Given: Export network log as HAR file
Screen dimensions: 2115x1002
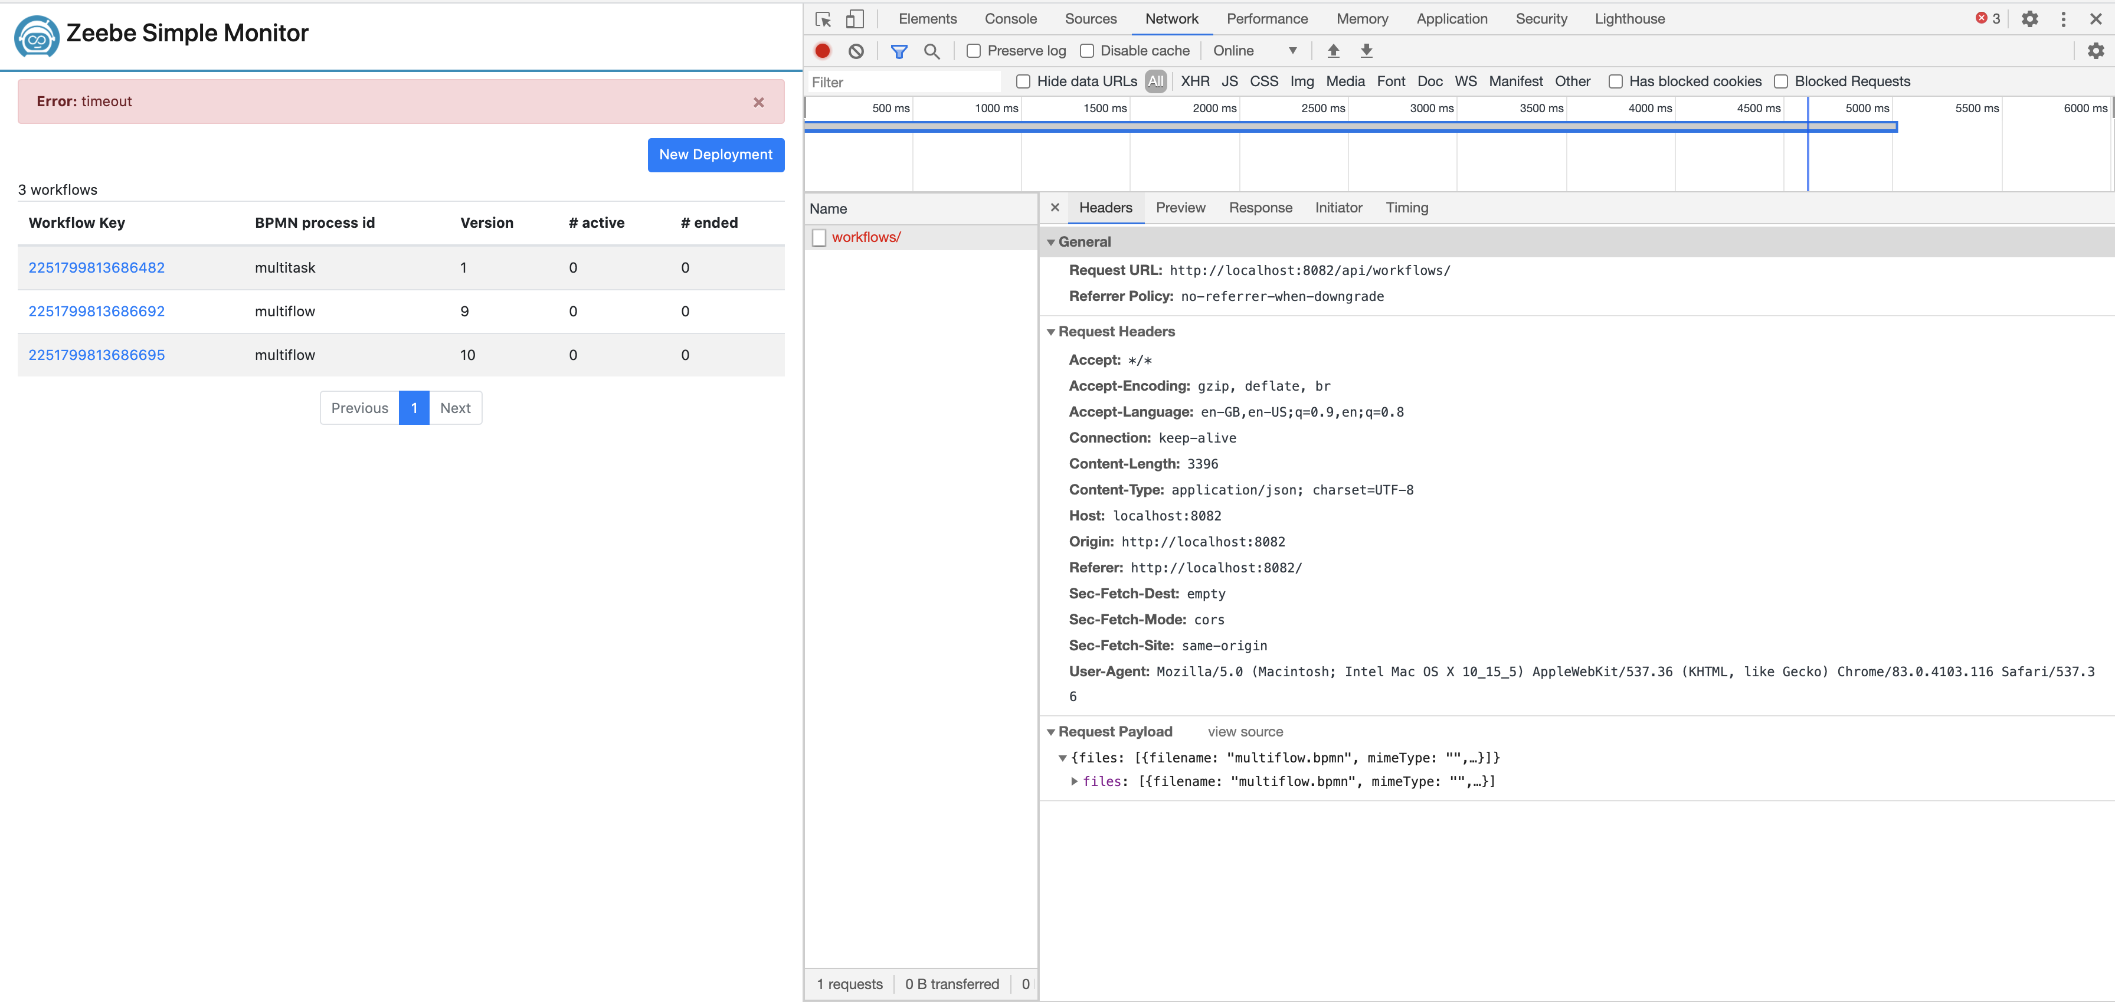Looking at the screenshot, I should click(1366, 50).
